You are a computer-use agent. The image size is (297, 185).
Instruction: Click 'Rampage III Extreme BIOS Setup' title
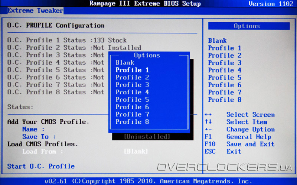(145, 4)
